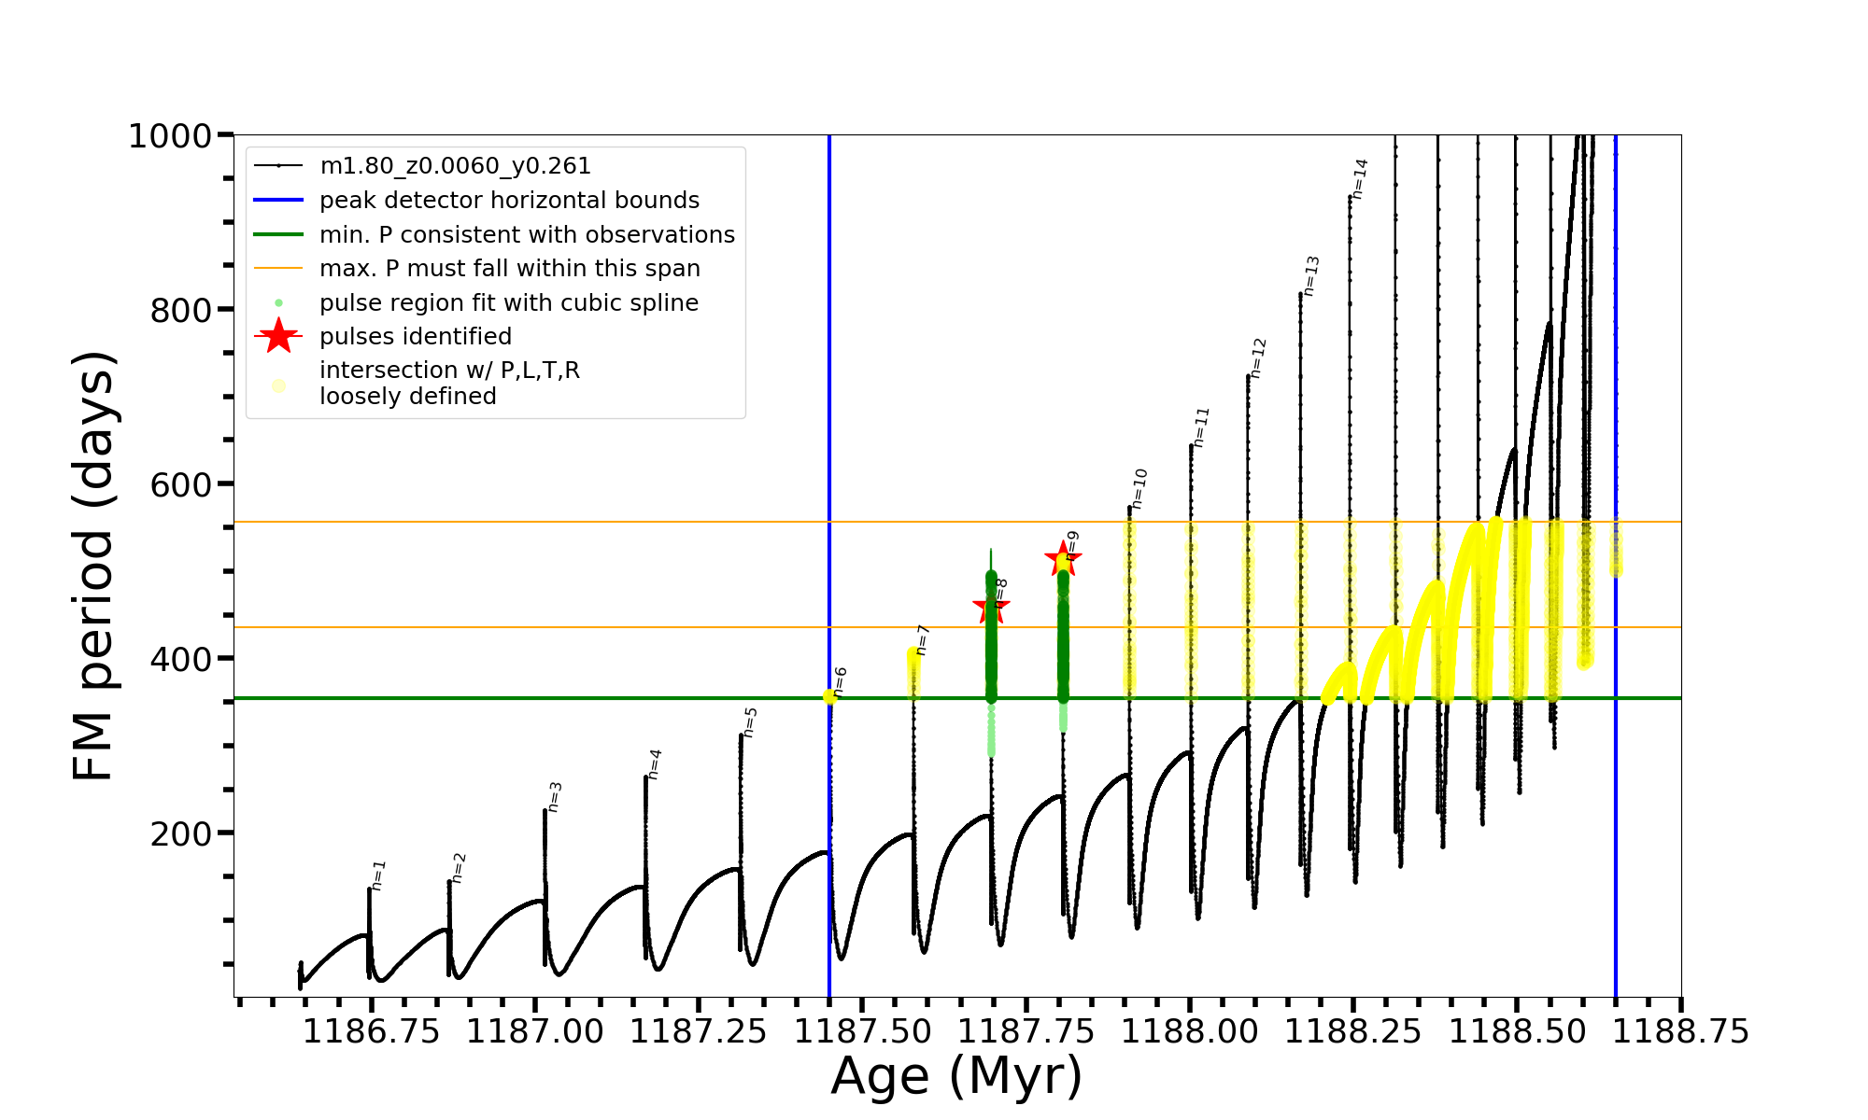
Task: Click the 1188.00 x-axis tick label
Action: pyautogui.click(x=1189, y=1032)
